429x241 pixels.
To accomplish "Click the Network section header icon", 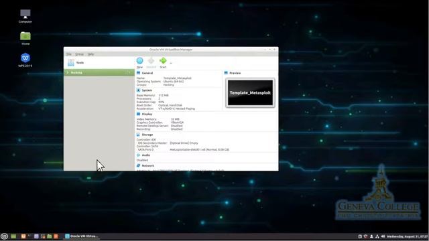I will (138, 165).
